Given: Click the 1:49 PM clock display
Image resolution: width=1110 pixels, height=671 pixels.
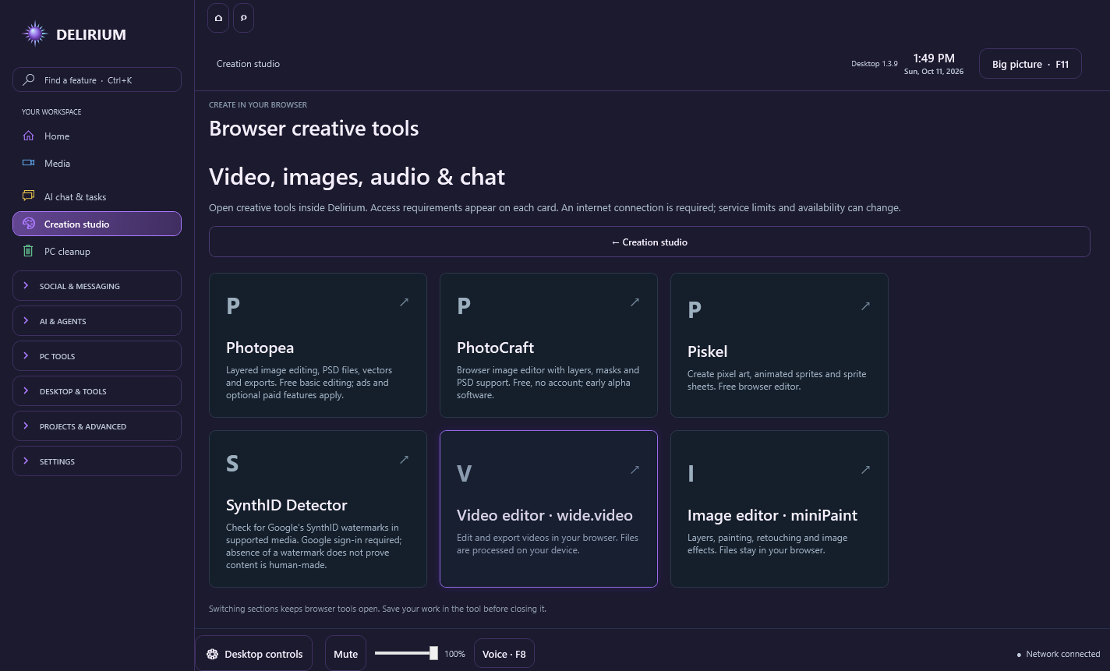Looking at the screenshot, I should pos(934,58).
